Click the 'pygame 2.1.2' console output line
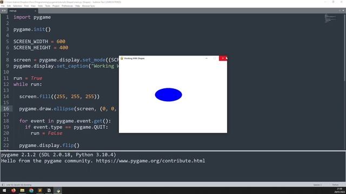Image resolution: width=346 pixels, height=194 pixels. [x=58, y=155]
